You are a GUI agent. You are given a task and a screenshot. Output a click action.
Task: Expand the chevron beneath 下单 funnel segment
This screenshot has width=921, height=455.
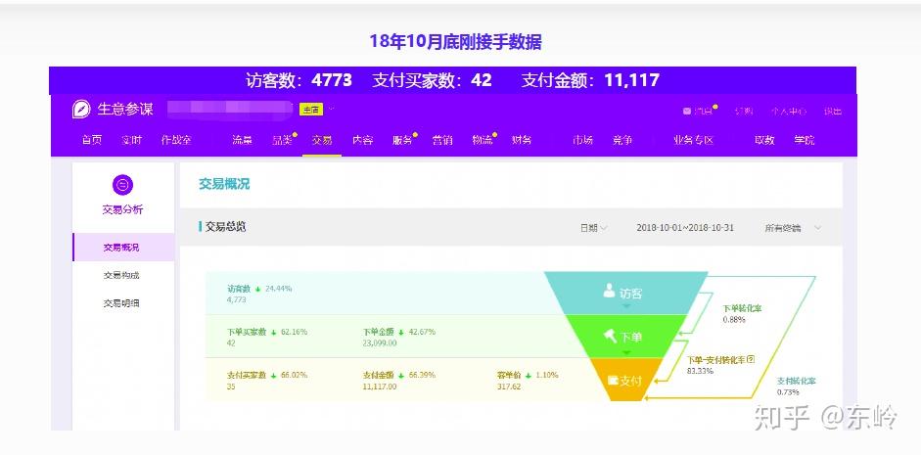click(626, 352)
